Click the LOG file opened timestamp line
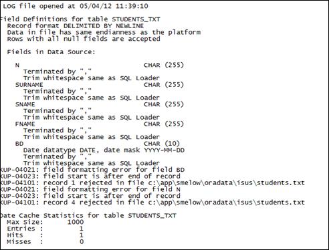 click(x=76, y=6)
